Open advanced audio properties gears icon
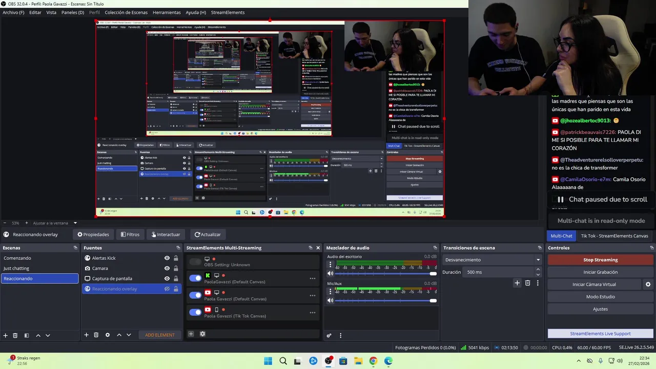 coord(329,335)
